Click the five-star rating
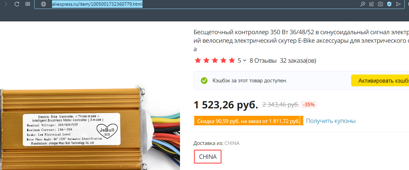Screen dimensions: 409x170 click(x=215, y=61)
